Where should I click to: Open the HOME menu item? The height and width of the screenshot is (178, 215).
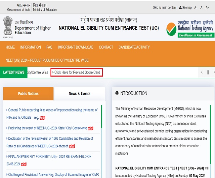pyautogui.click(x=10, y=47)
